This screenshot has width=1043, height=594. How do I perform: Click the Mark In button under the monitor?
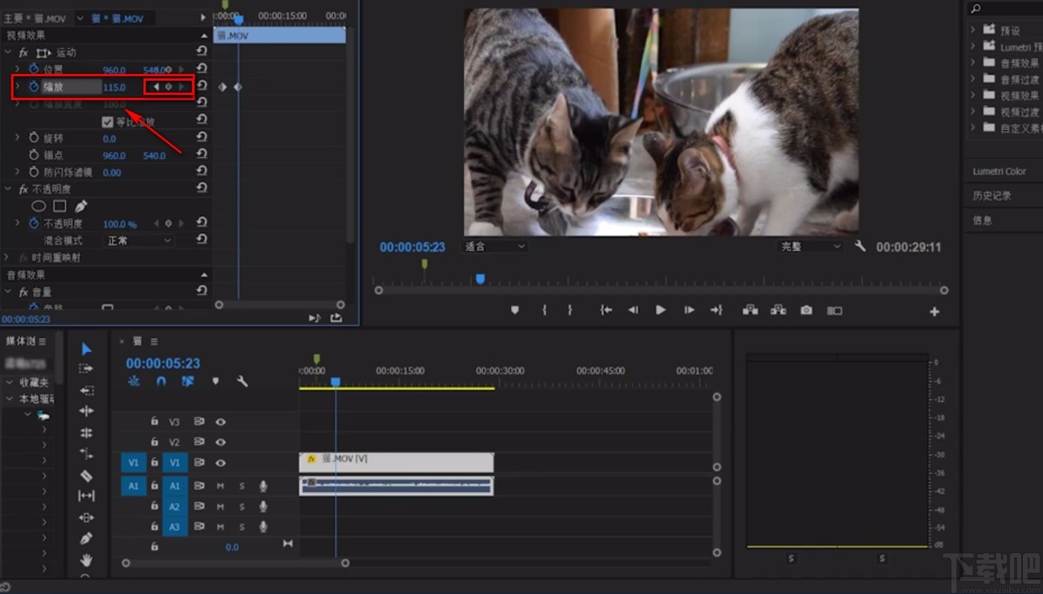point(545,310)
